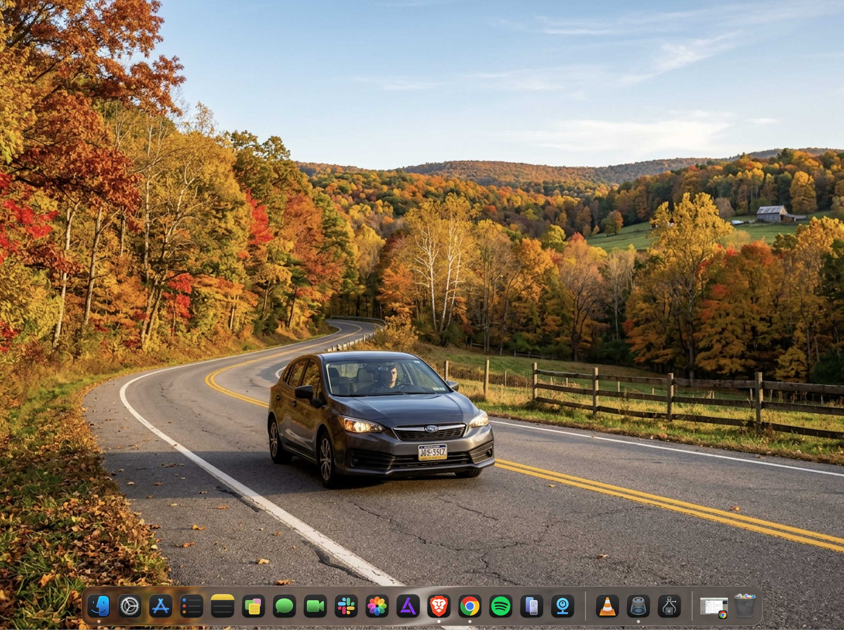844x630 pixels.
Task: Launch System Settings gear icon
Action: [130, 606]
